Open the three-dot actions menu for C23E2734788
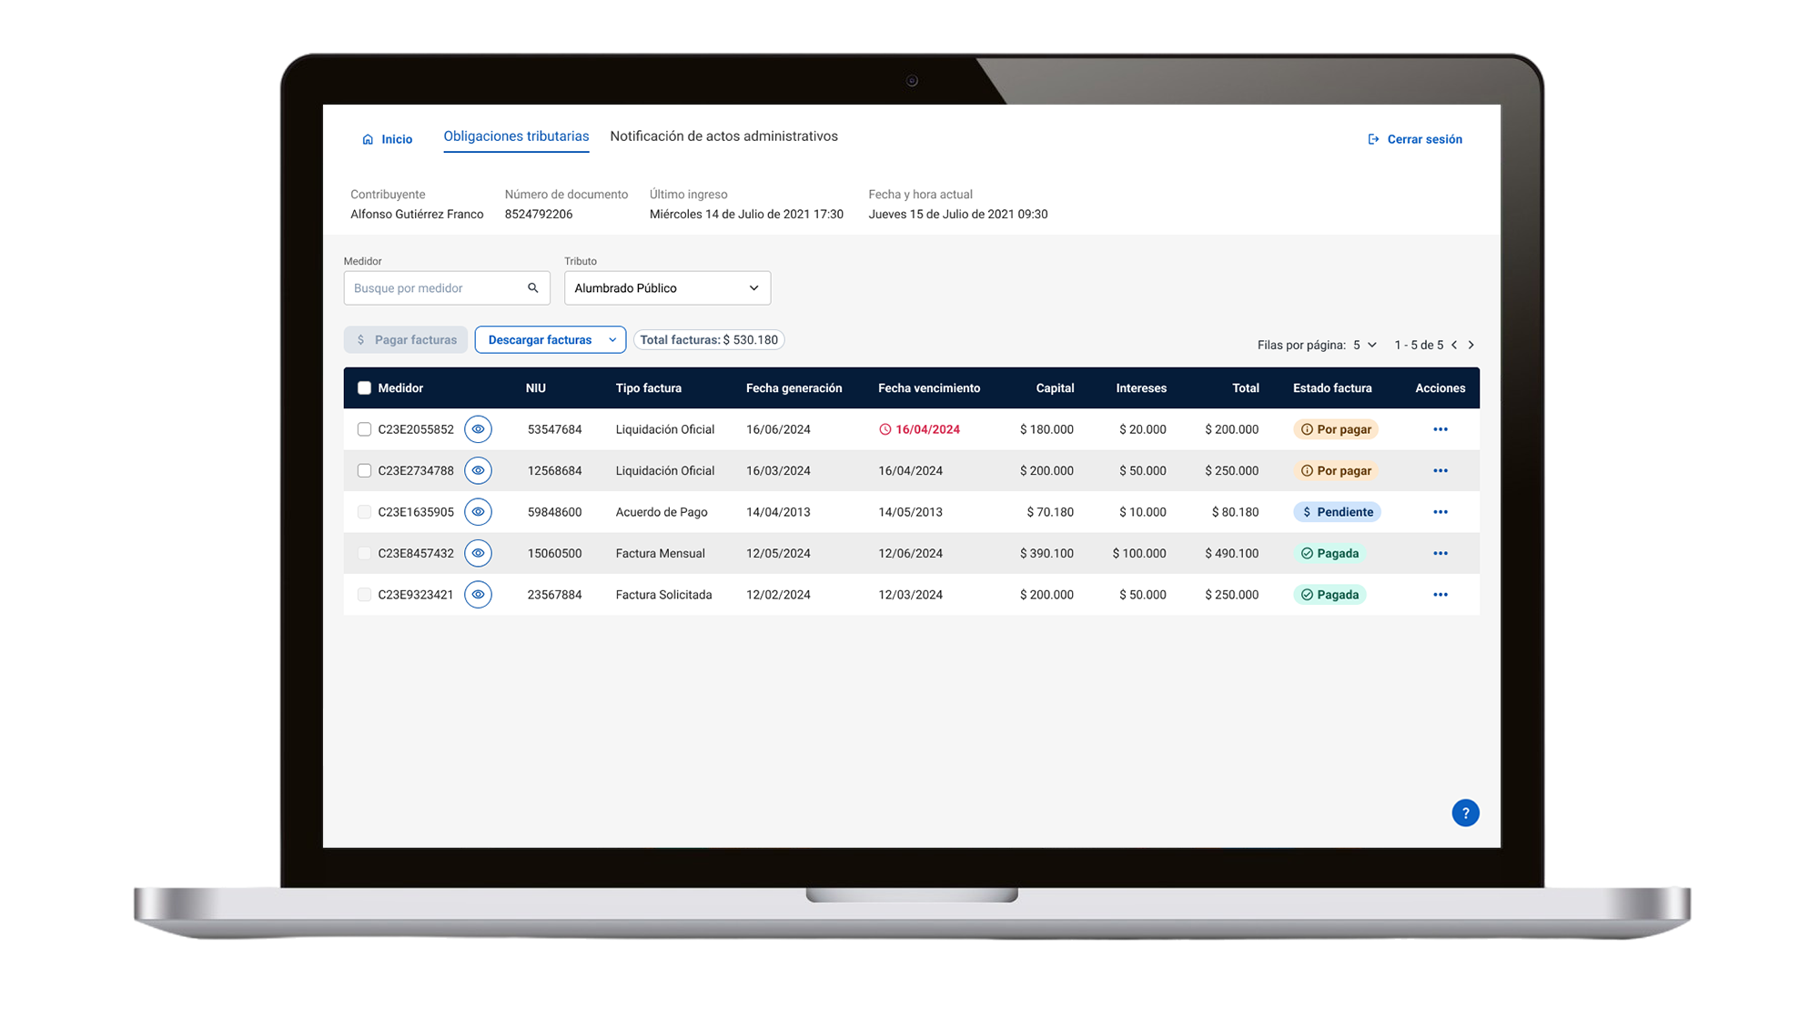Image resolution: width=1820 pixels, height=1016 pixels. click(x=1440, y=471)
